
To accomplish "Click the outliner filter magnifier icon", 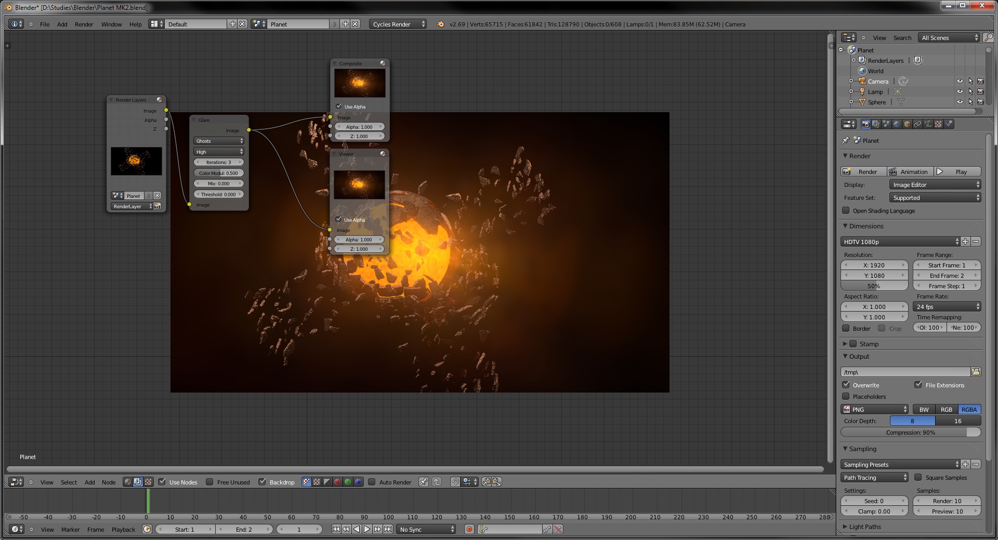I will 988,37.
